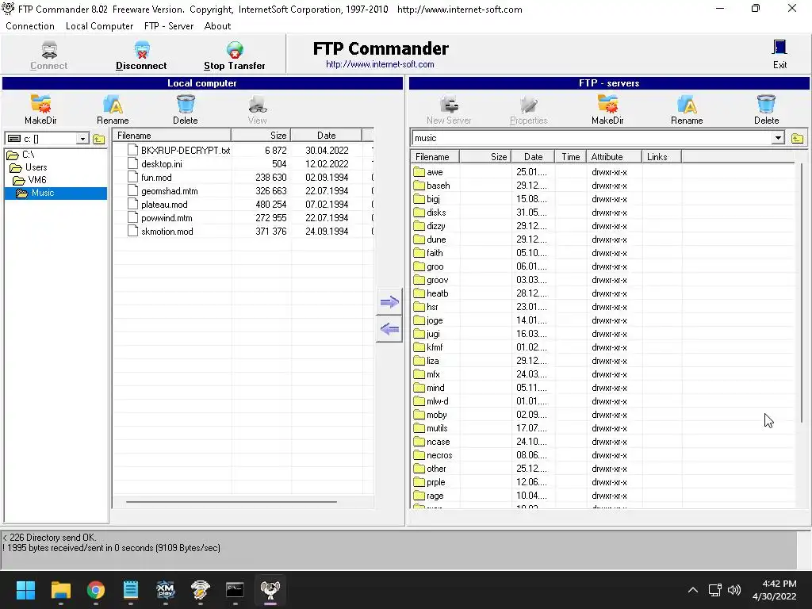Exit FTP Commander via the door icon
This screenshot has height=609, width=812.
point(779,55)
